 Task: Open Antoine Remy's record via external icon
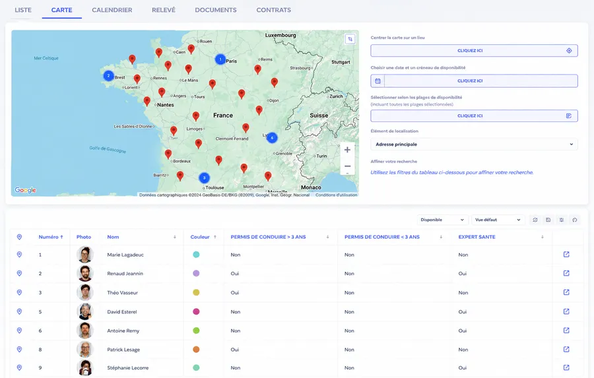click(x=566, y=331)
